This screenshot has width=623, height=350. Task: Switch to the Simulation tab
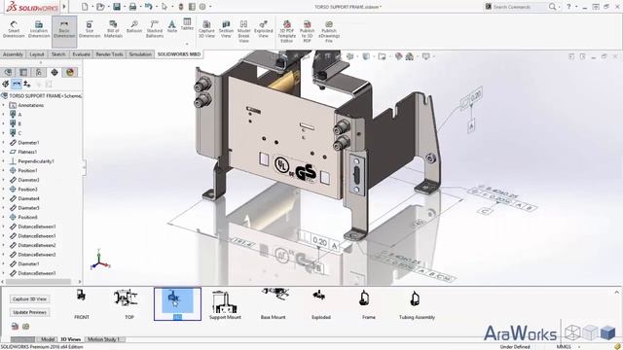click(140, 54)
